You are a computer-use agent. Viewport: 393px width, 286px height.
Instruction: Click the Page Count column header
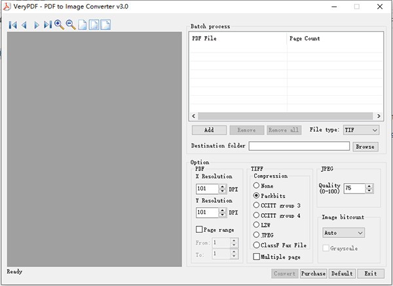pos(334,39)
